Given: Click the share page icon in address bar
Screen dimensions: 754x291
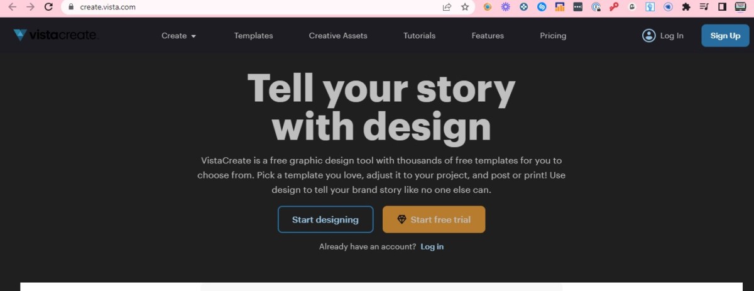Looking at the screenshot, I should coord(447,8).
